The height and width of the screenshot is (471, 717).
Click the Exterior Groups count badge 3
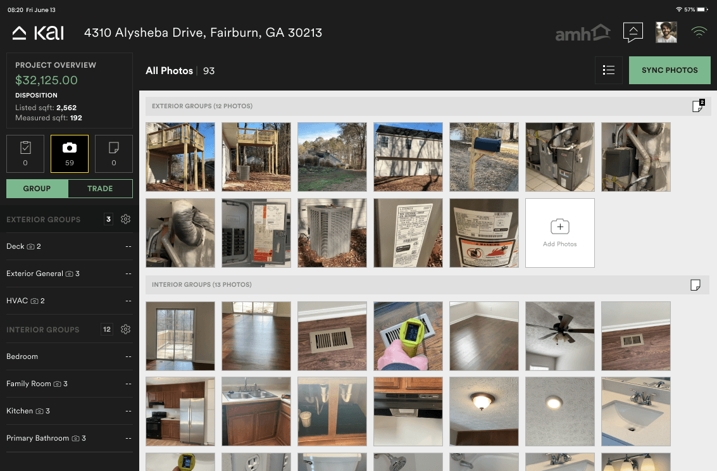108,219
